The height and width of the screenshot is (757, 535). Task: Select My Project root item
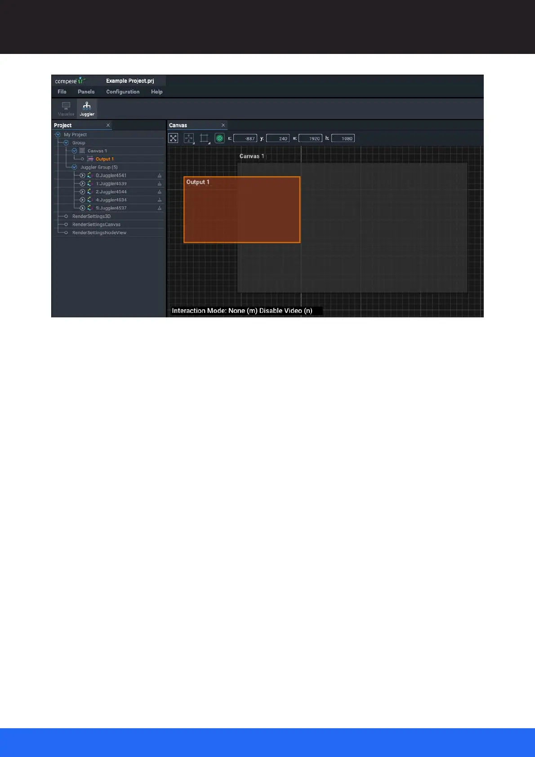click(75, 135)
